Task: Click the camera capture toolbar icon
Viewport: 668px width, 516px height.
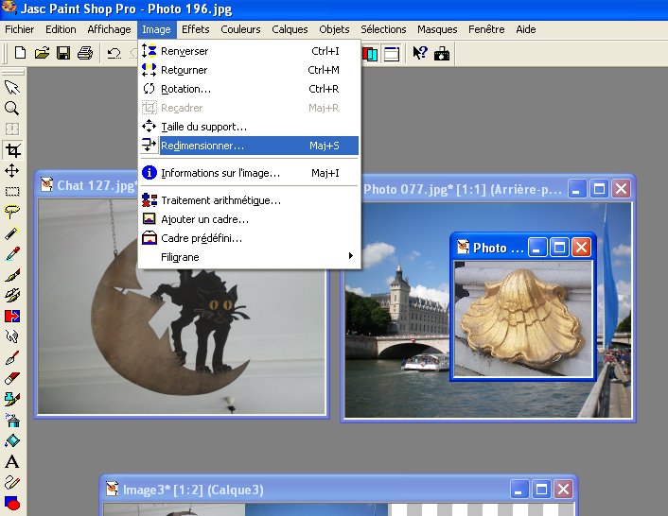Action: tap(442, 54)
